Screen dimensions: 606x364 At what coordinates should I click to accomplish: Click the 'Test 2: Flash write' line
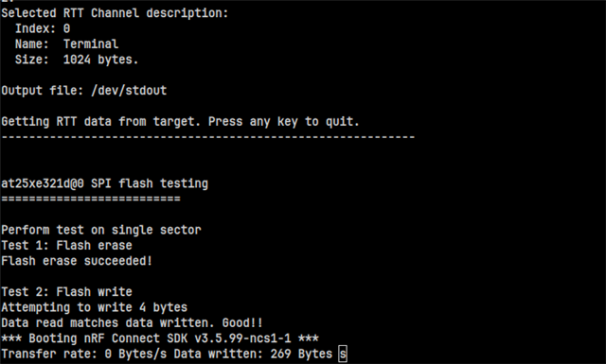tap(66, 292)
